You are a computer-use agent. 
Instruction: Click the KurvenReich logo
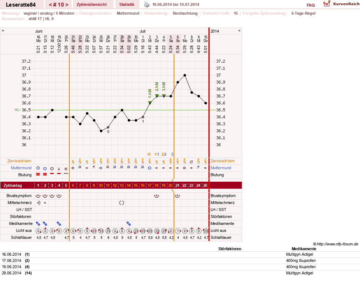(x=341, y=4)
